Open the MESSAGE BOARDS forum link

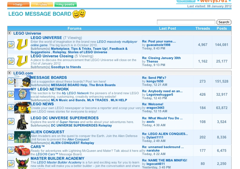[49, 77]
